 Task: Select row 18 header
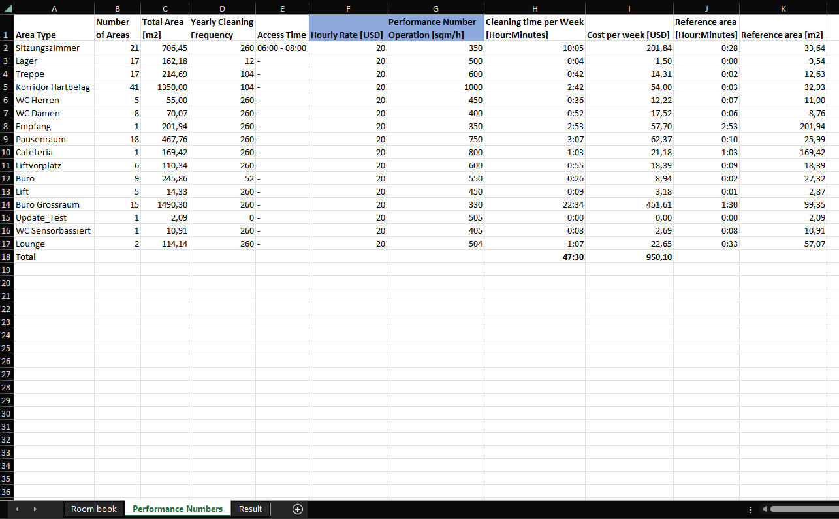click(7, 257)
